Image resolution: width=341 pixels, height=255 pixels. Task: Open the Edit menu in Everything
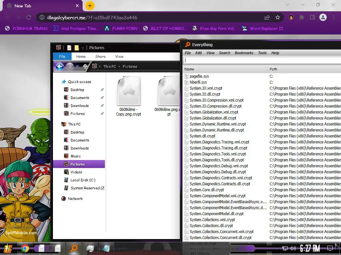click(x=198, y=53)
